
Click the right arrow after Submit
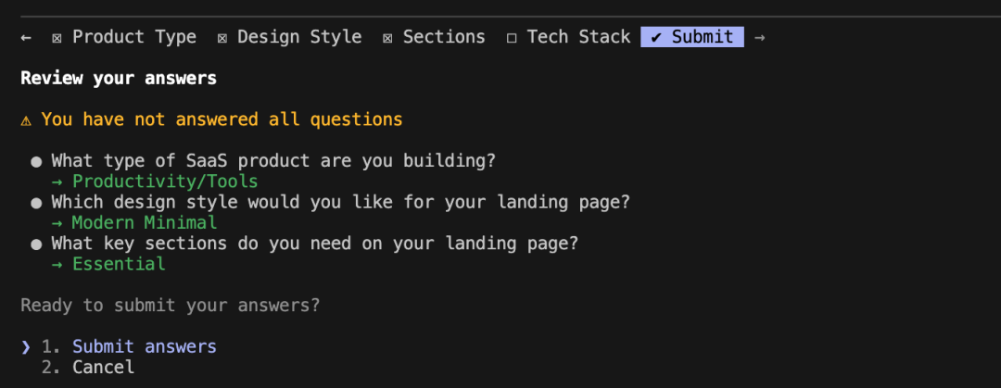[x=760, y=37]
